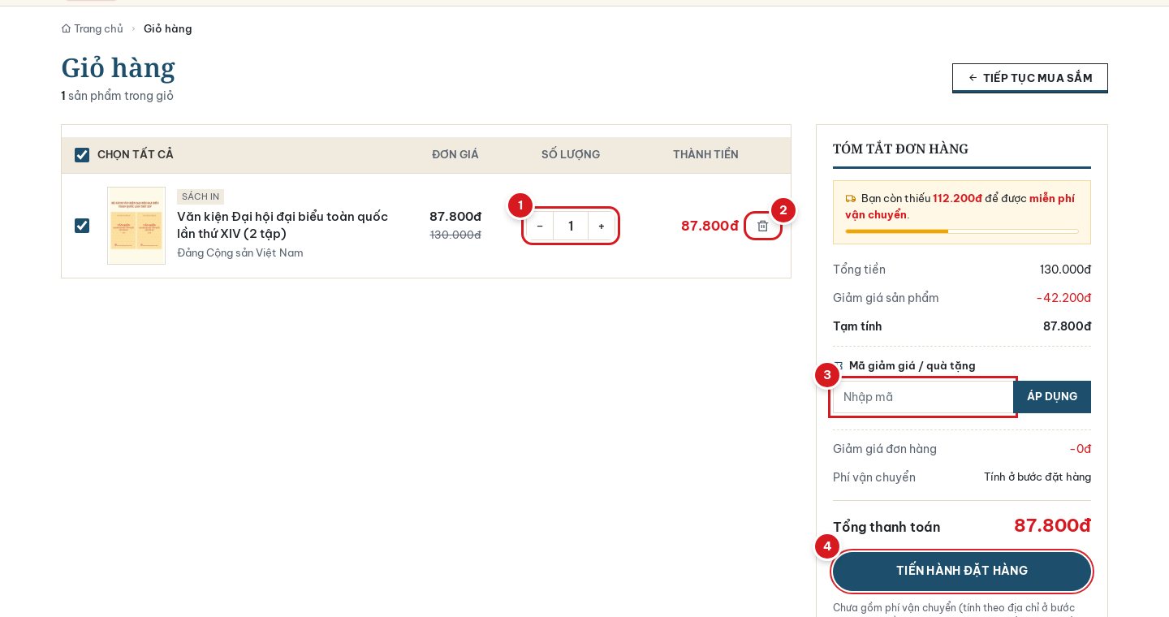Delete the book using the trash icon
This screenshot has width=1169, height=617.
763,226
